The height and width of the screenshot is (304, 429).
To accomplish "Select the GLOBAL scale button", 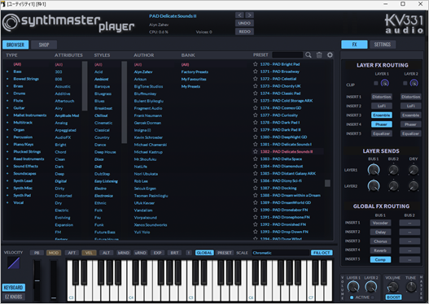I will (x=204, y=253).
